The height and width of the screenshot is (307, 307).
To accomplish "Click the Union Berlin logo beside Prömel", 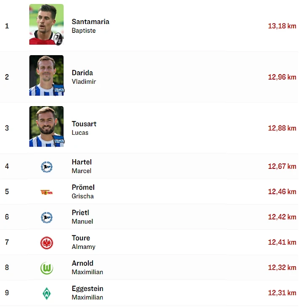I will click(46, 192).
